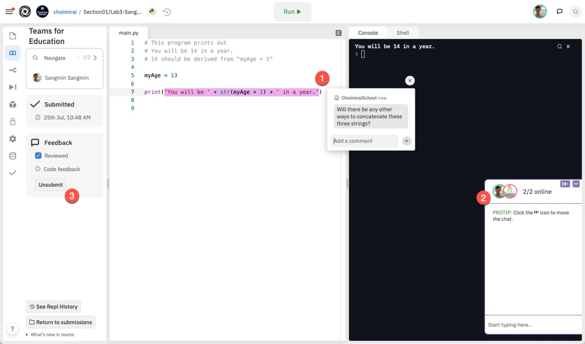Click the myAge = 13 code line

(x=161, y=75)
